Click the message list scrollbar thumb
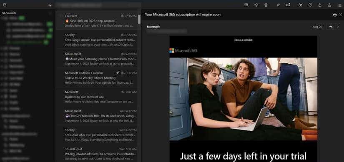 pyautogui.click(x=139, y=19)
